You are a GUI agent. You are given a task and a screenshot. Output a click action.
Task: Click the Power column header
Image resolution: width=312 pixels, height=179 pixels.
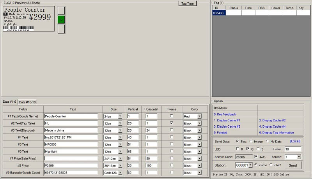click(x=276, y=8)
